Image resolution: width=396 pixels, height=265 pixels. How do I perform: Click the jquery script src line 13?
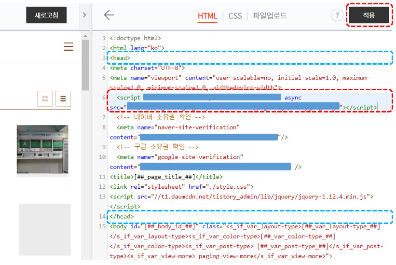click(x=242, y=201)
